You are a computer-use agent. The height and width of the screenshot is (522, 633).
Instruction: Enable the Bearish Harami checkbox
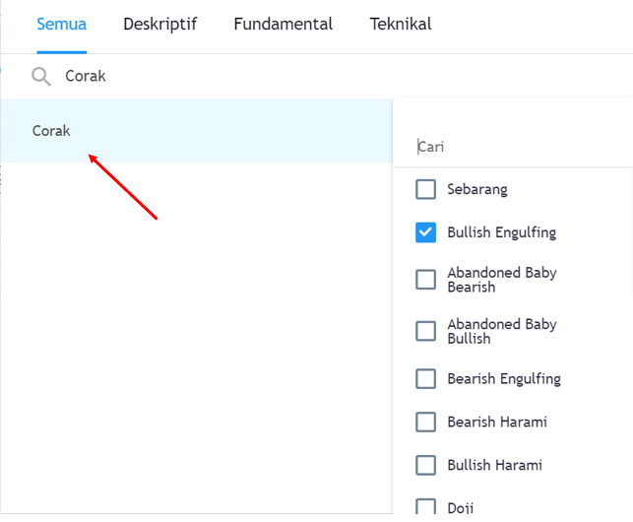[425, 422]
